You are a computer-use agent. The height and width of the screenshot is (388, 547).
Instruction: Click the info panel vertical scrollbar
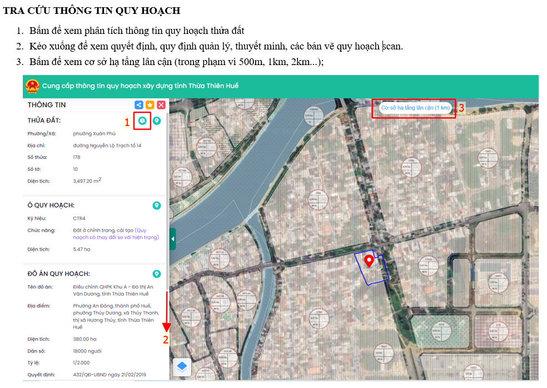pyautogui.click(x=167, y=167)
